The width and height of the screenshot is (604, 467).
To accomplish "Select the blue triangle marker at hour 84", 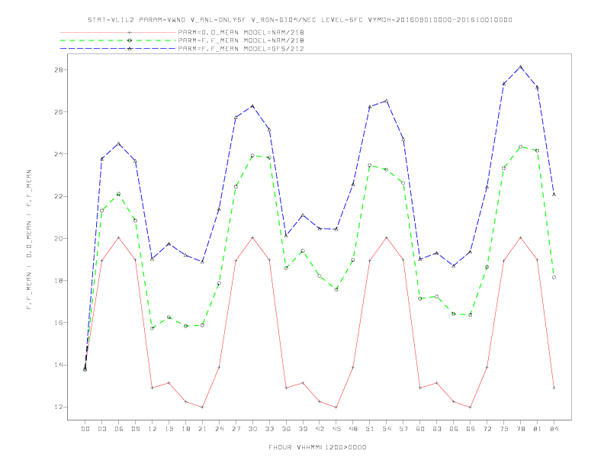I will 554,194.
